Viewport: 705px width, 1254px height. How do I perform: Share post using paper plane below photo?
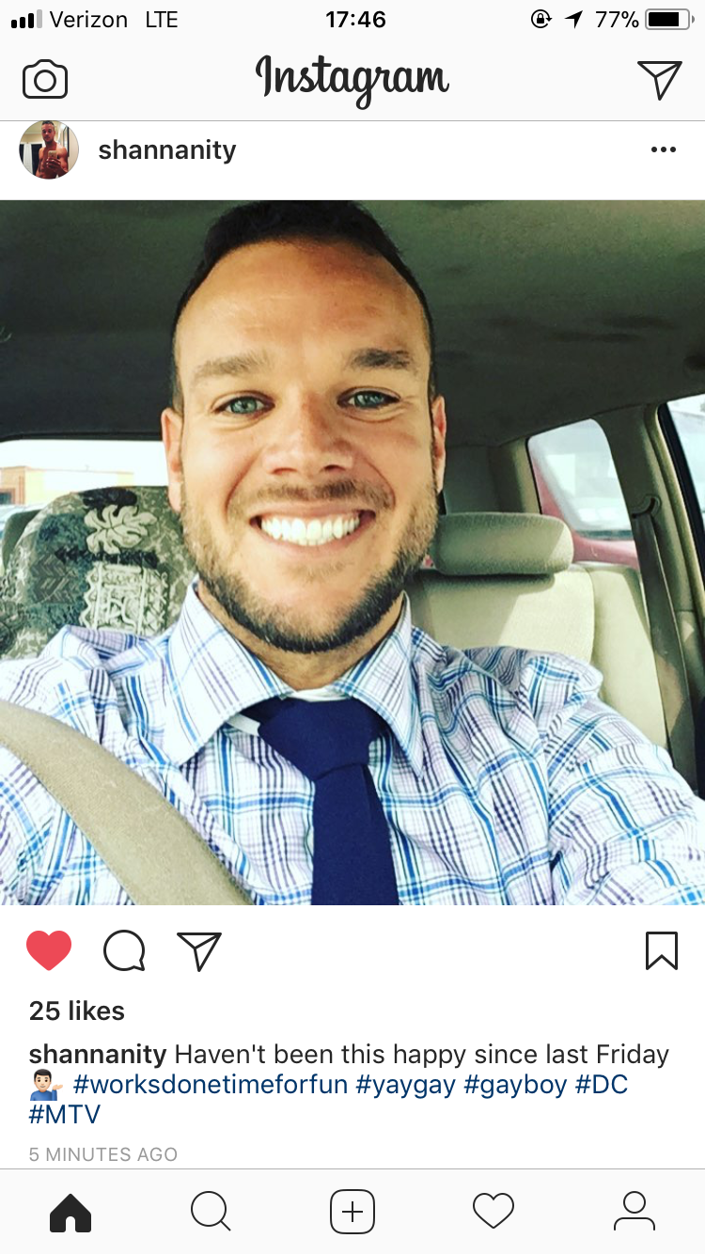click(x=199, y=950)
